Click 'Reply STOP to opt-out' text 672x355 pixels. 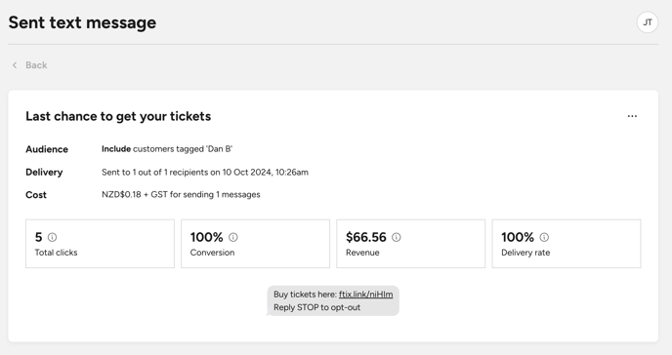coord(316,307)
